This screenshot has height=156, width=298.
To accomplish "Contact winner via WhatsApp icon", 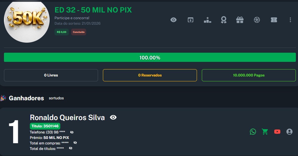I will [253, 132].
